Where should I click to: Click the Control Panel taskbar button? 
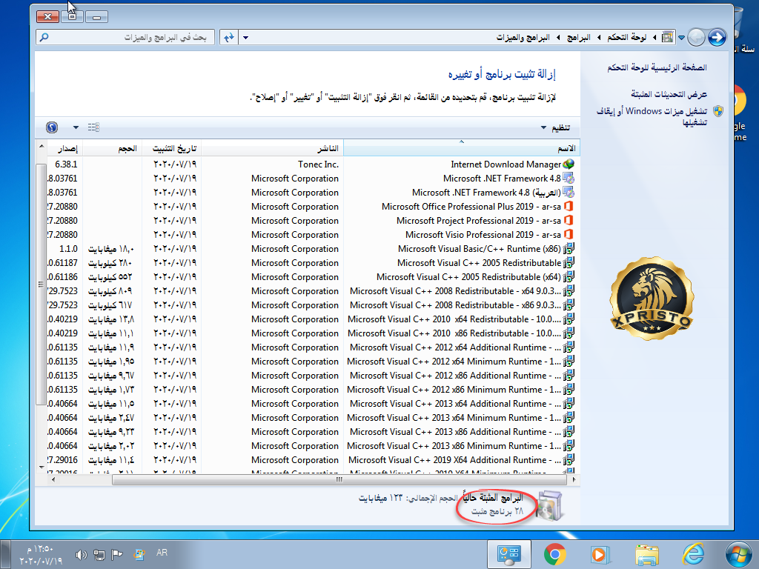tap(508, 554)
